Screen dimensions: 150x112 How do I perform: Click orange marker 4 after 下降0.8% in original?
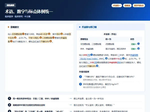click(50, 41)
